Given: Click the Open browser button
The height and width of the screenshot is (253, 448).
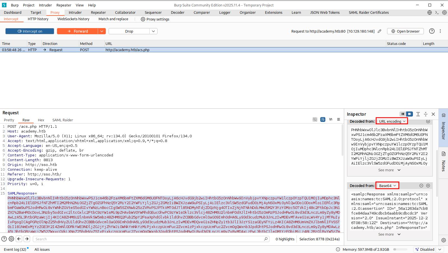Looking at the screenshot, I should (x=405, y=31).
